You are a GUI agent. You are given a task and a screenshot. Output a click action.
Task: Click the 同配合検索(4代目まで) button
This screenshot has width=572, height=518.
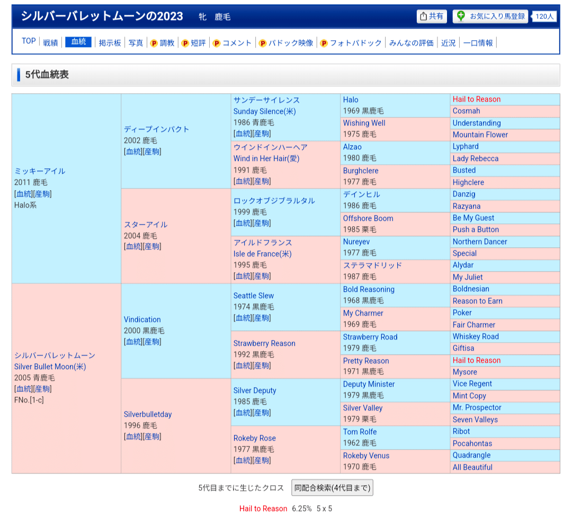(x=332, y=488)
